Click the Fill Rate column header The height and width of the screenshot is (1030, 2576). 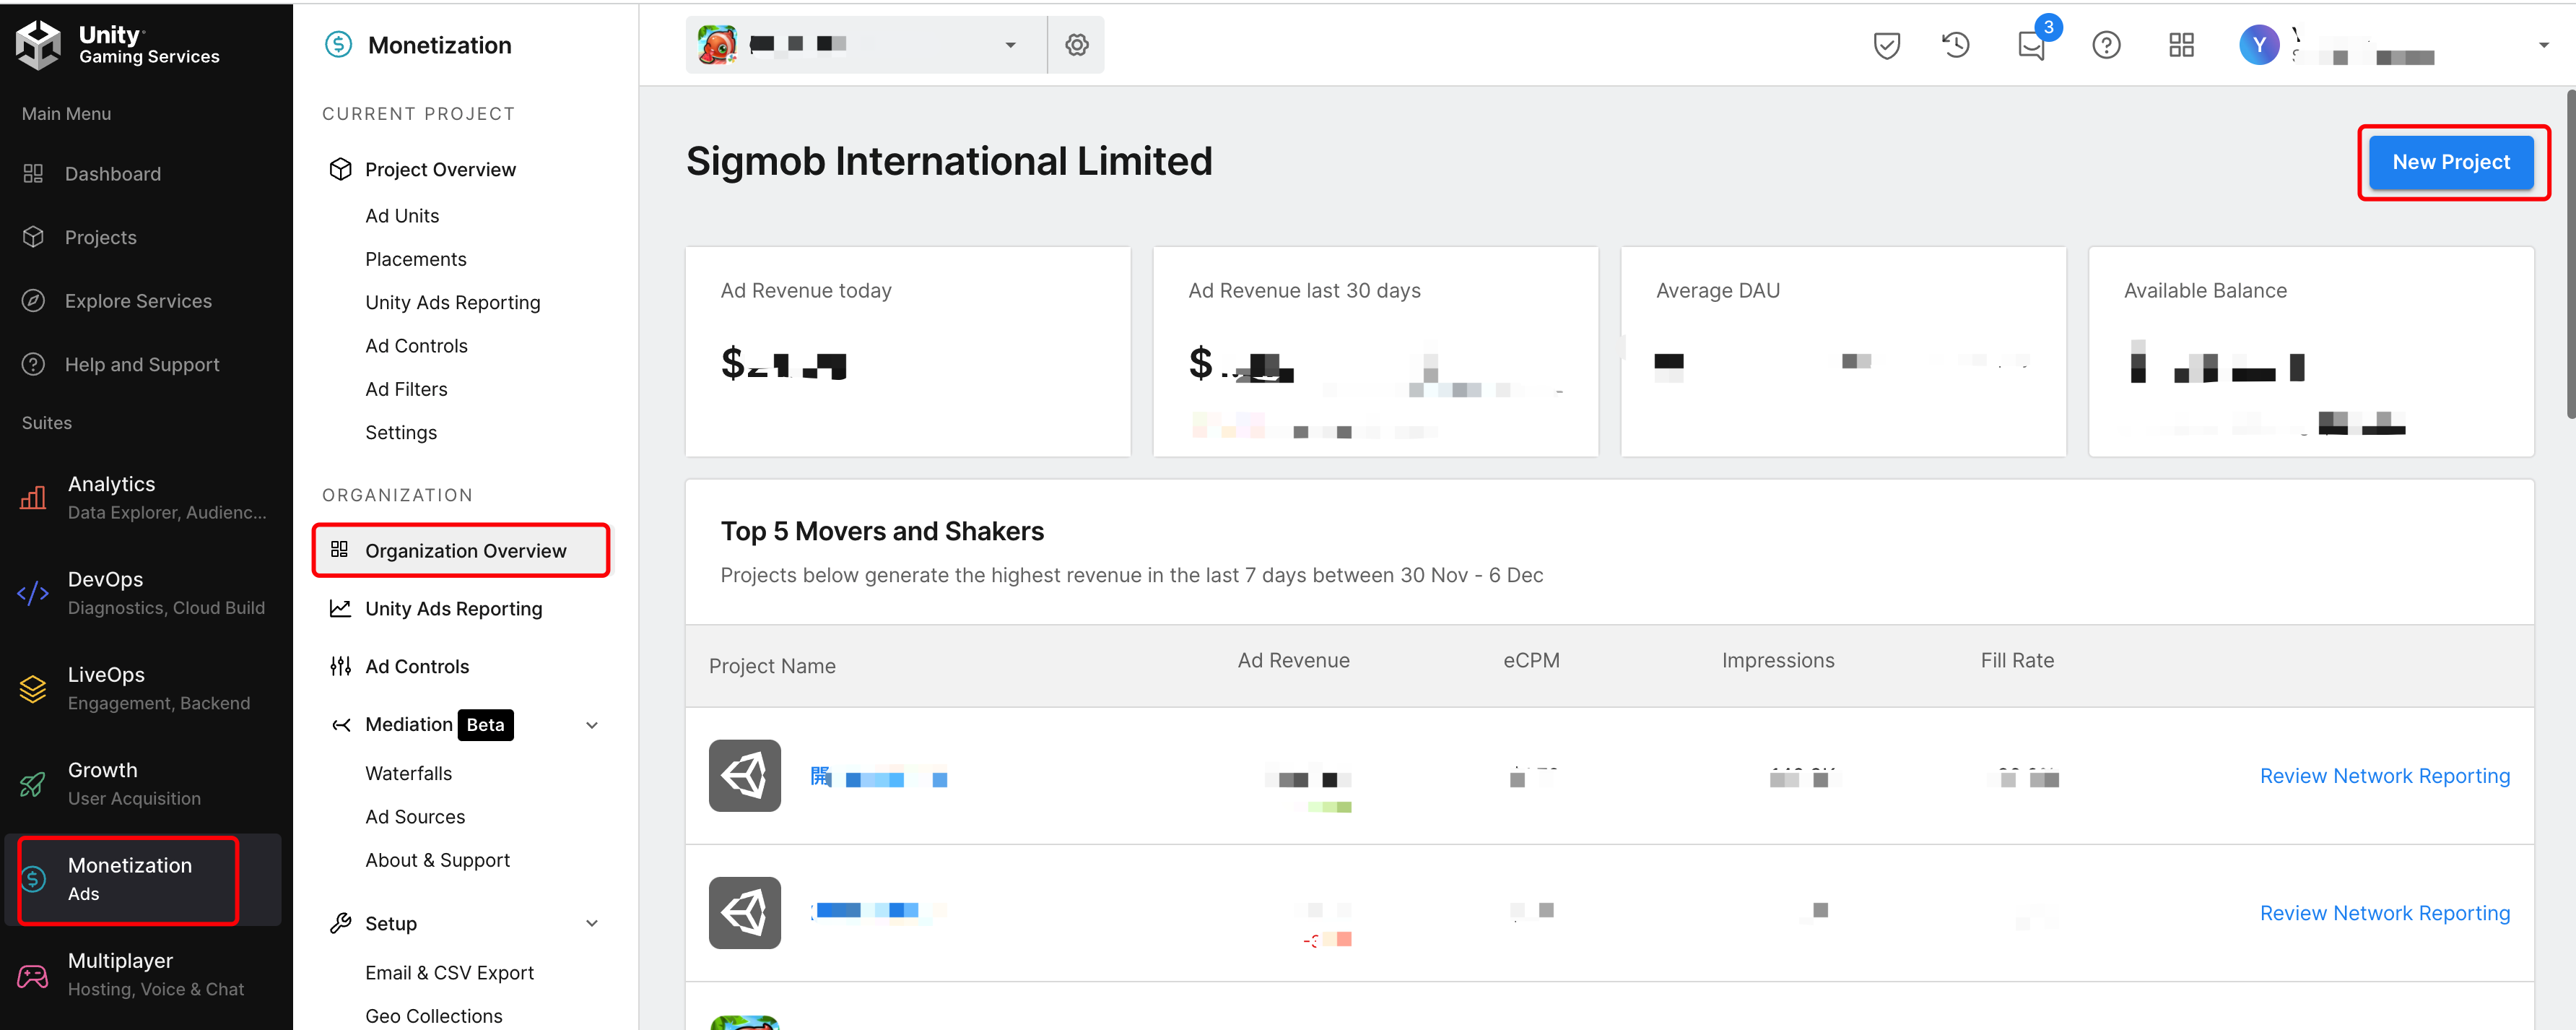pos(2017,660)
